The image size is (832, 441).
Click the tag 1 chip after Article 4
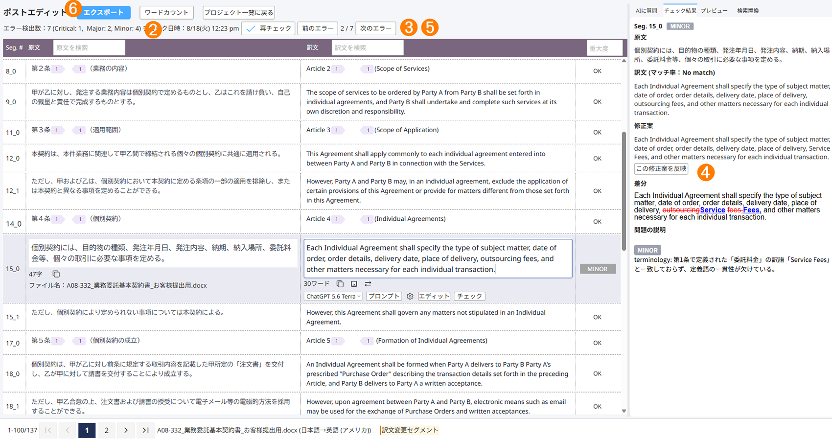pos(337,219)
